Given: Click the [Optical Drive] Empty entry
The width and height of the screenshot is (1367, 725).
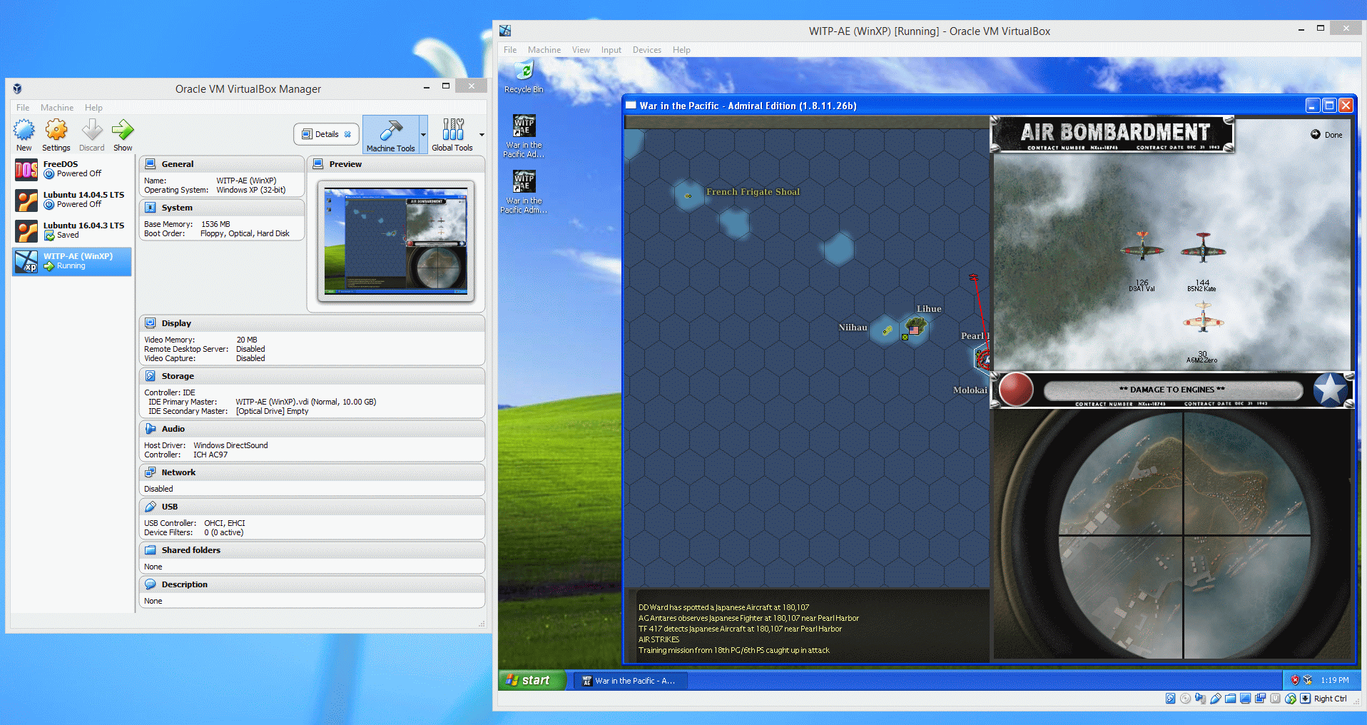Looking at the screenshot, I should [x=273, y=411].
